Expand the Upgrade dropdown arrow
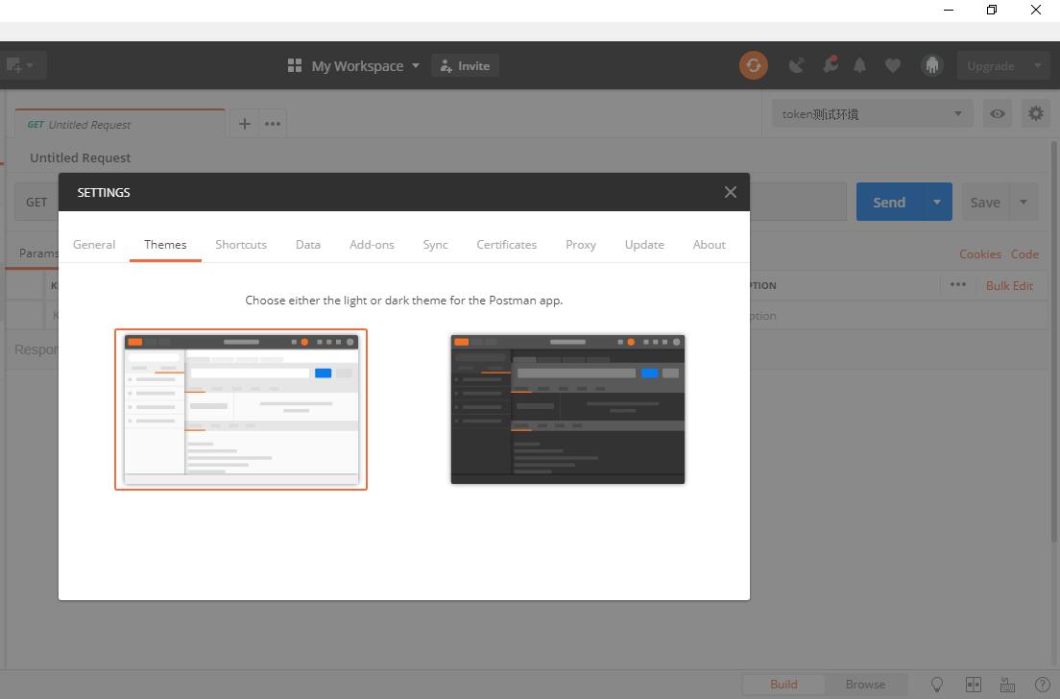This screenshot has width=1060, height=699. (x=1038, y=66)
